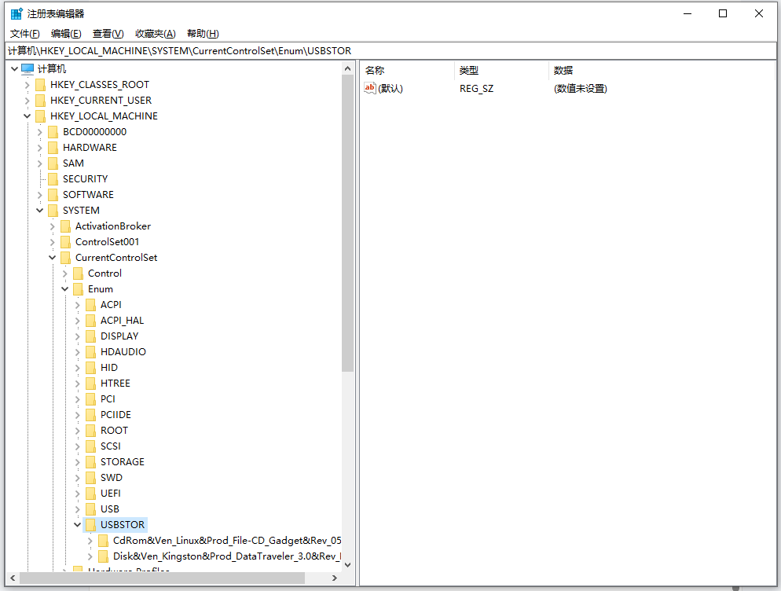781x591 pixels.
Task: Open the 文件(F) menu
Action: click(25, 34)
